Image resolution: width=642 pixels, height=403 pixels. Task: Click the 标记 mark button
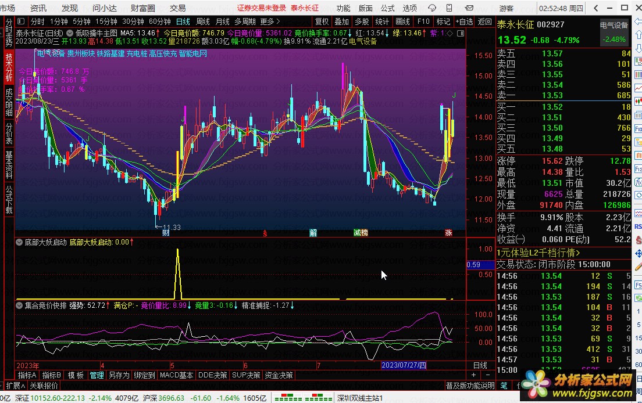[443, 21]
